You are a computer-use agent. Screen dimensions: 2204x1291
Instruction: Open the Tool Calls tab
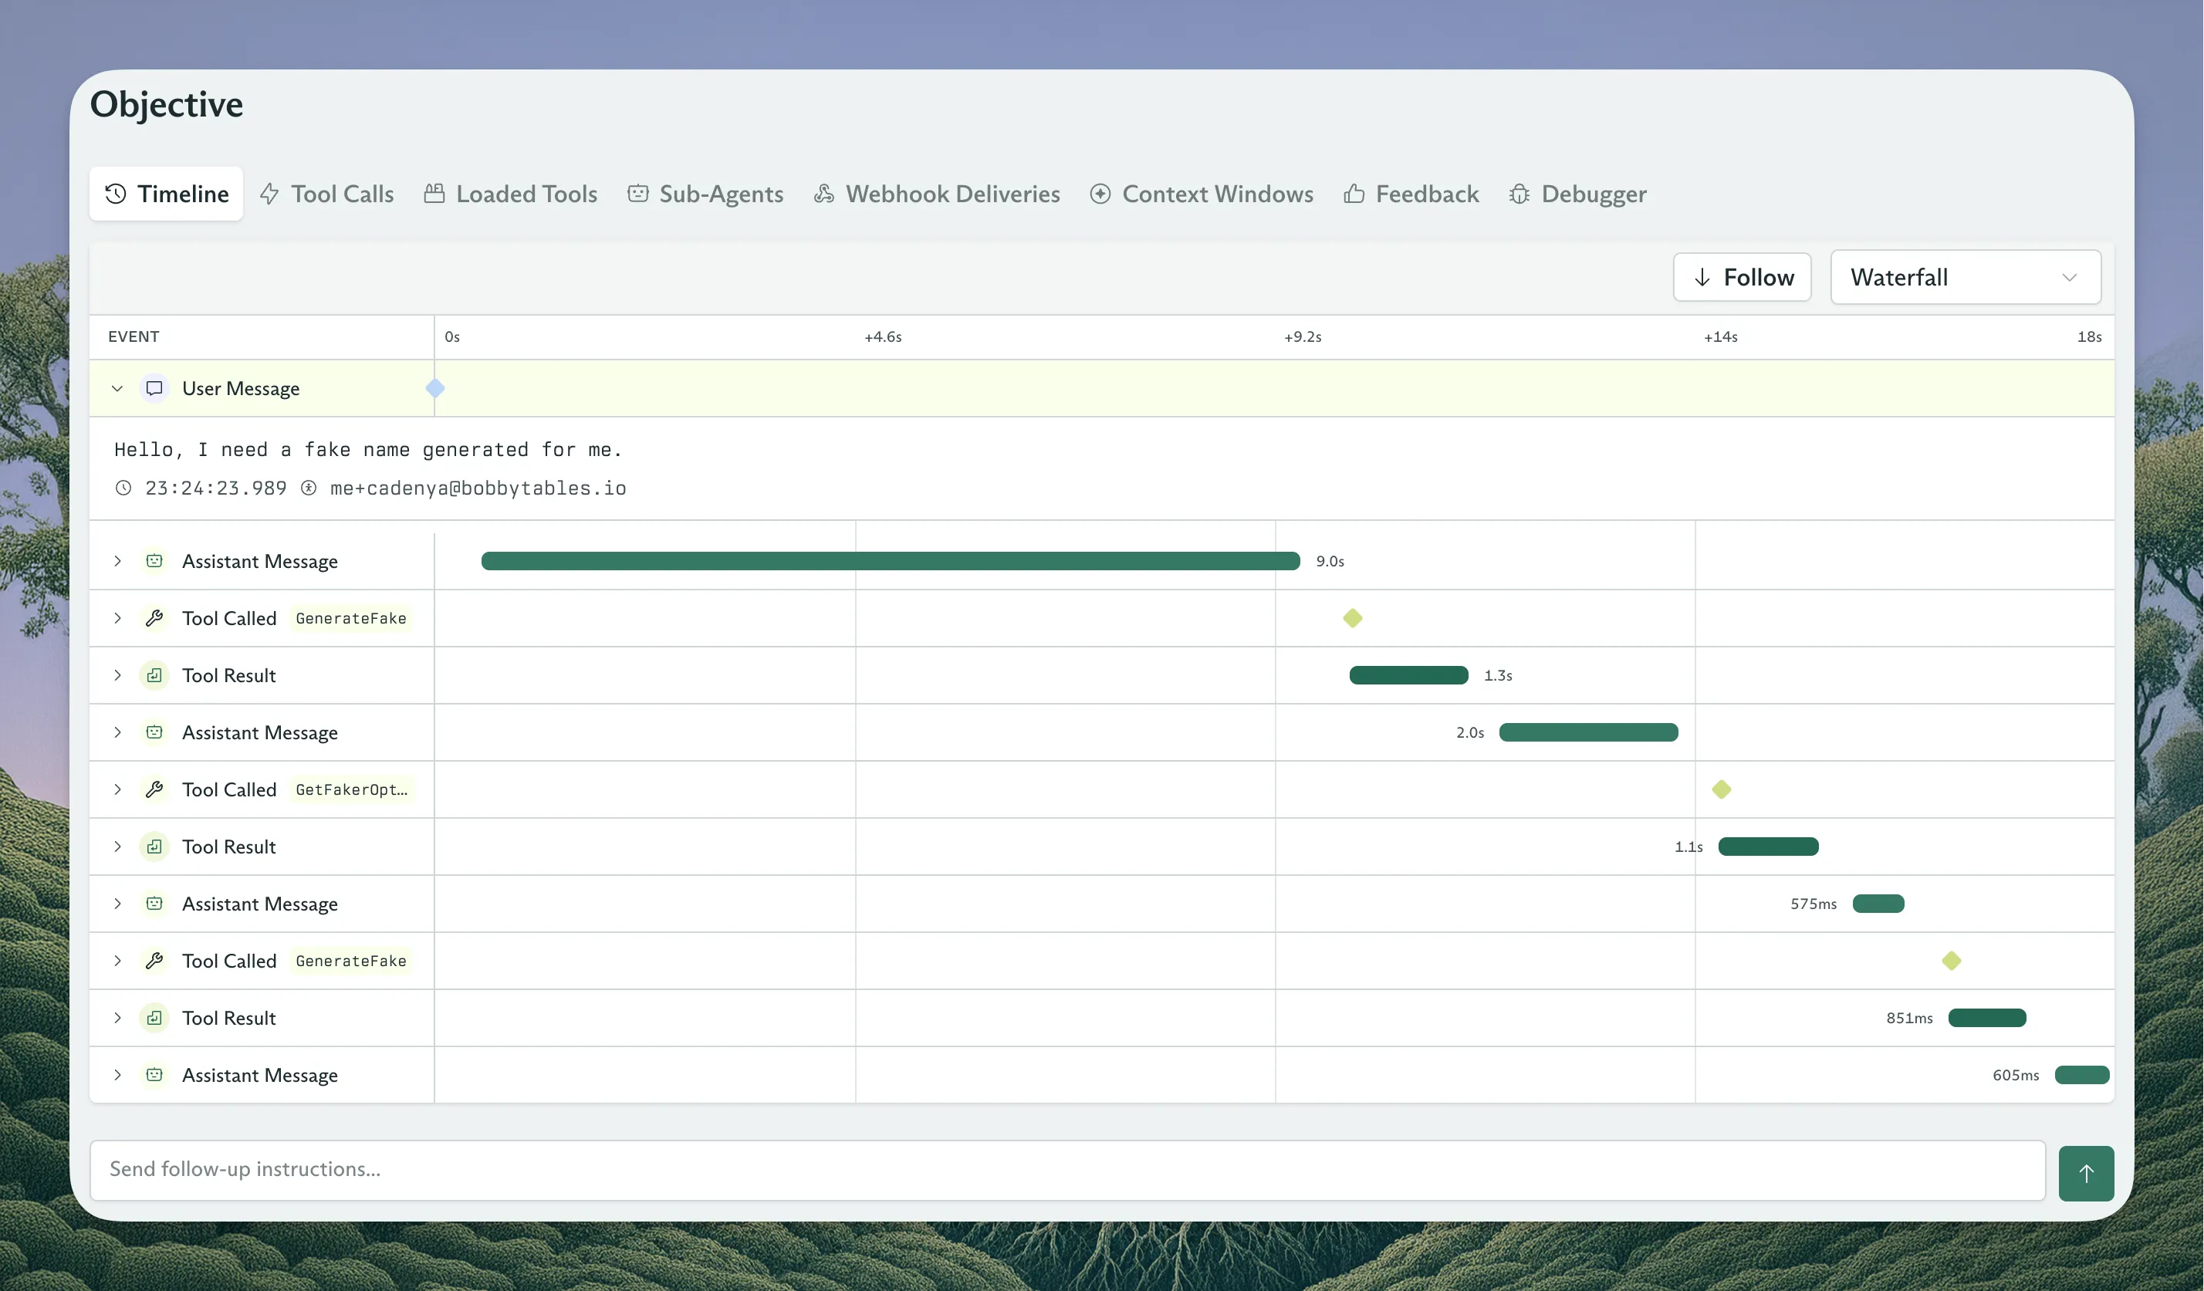point(327,193)
